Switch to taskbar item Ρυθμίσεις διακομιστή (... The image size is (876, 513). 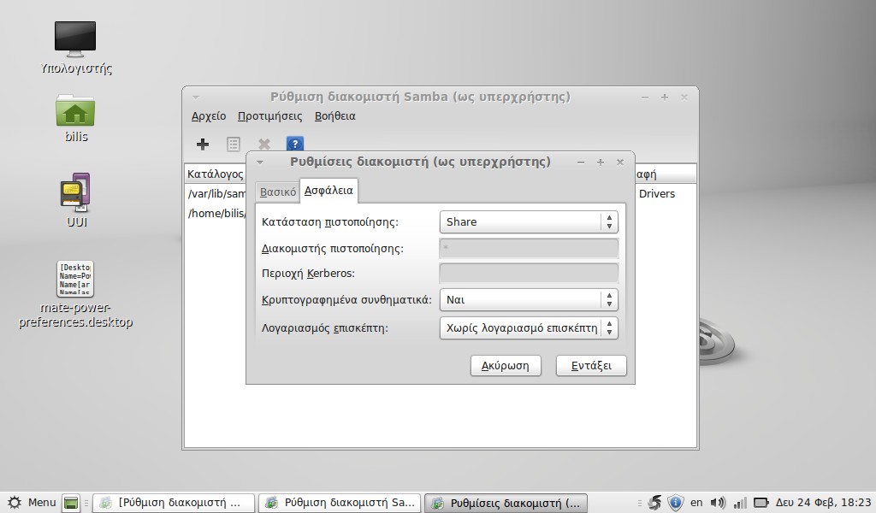click(x=506, y=503)
